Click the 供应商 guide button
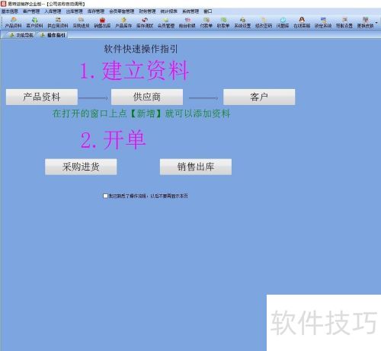The height and width of the screenshot is (351, 381). [x=147, y=97]
